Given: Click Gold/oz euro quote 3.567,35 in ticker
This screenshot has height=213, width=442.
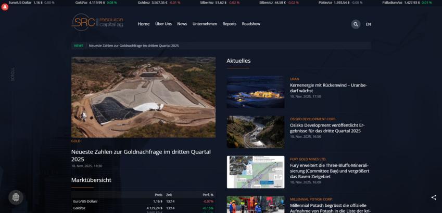Looking at the screenshot, I should 159,3.
